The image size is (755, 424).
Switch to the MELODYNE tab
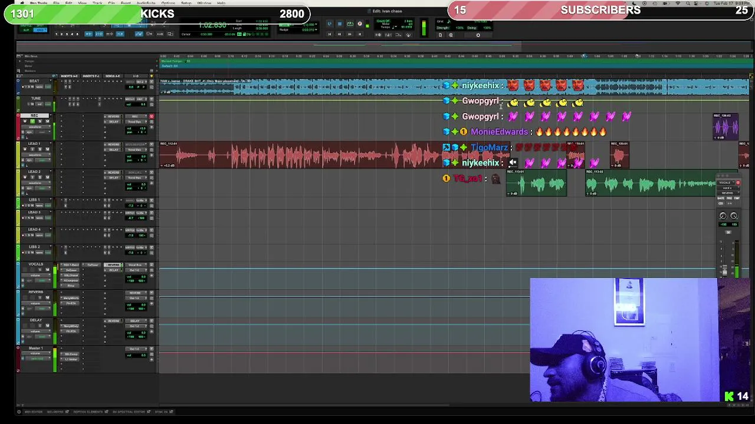[x=55, y=412]
